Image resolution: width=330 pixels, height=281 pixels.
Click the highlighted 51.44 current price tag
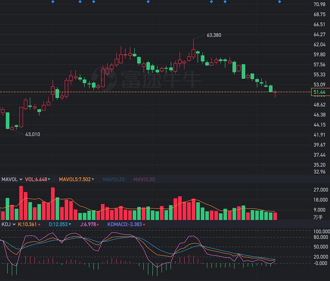319,92
